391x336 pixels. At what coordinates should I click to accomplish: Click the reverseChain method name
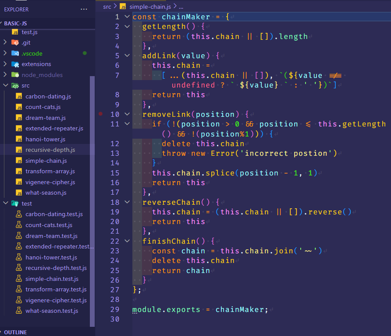(x=171, y=202)
